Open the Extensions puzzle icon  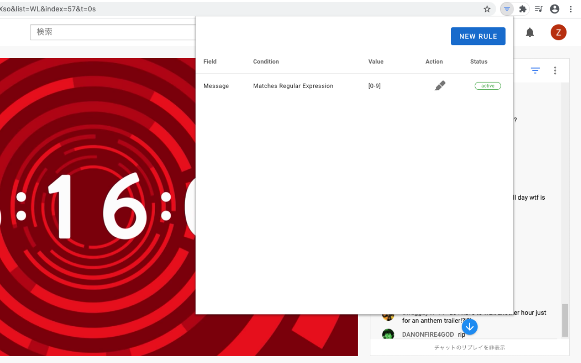523,9
